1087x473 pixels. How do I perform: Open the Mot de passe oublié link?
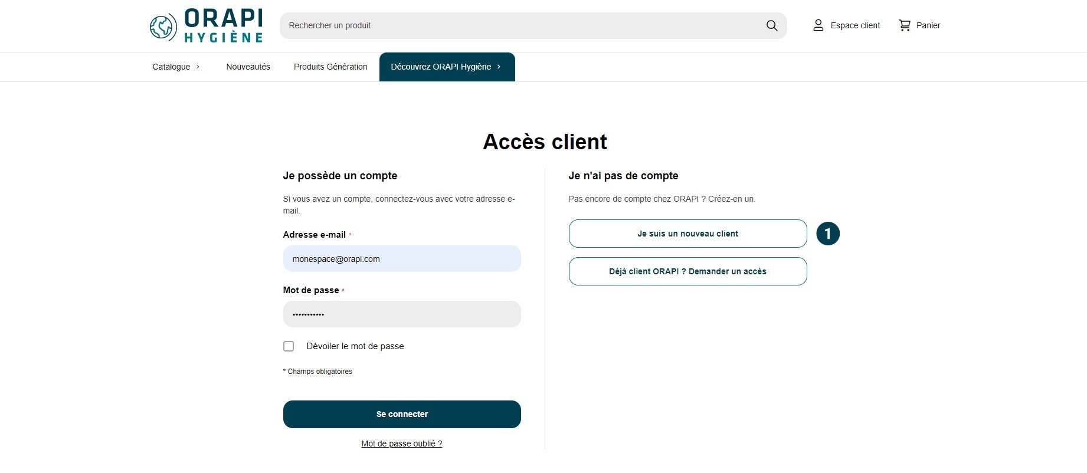401,444
